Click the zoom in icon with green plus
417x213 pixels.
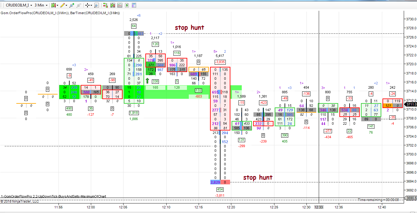(71, 5)
